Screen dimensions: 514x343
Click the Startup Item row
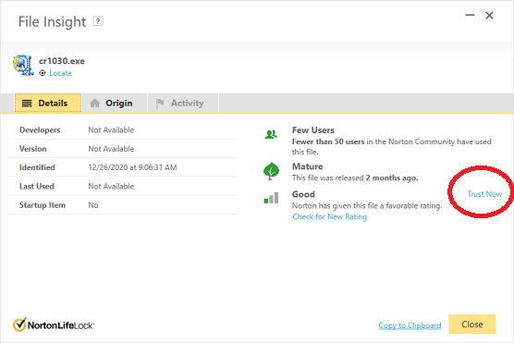pos(123,205)
